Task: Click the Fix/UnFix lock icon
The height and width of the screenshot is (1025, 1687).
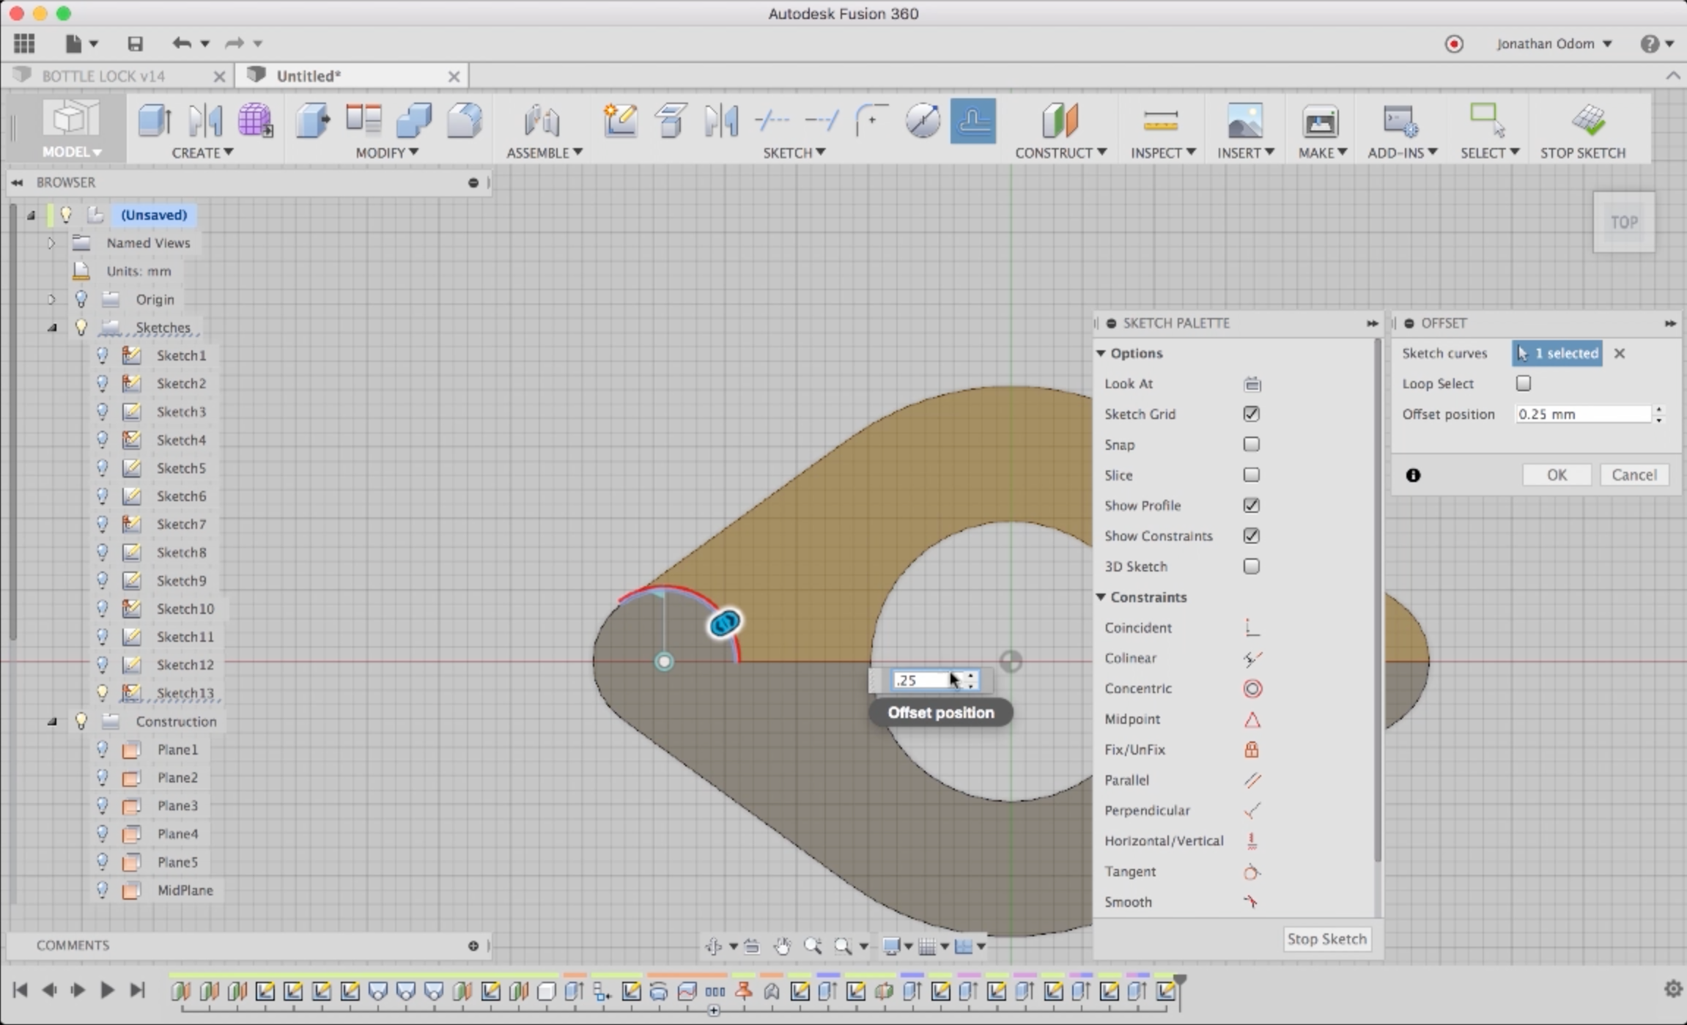Action: pos(1251,750)
